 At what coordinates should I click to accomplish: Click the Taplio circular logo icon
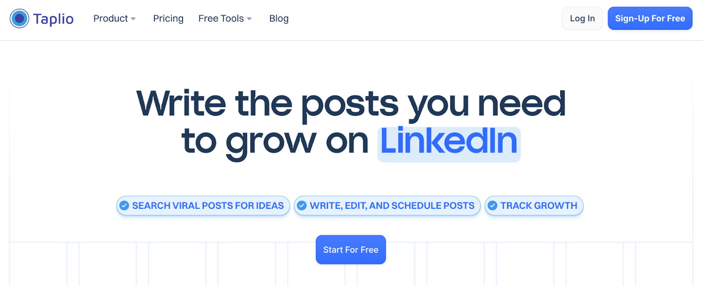[x=19, y=18]
